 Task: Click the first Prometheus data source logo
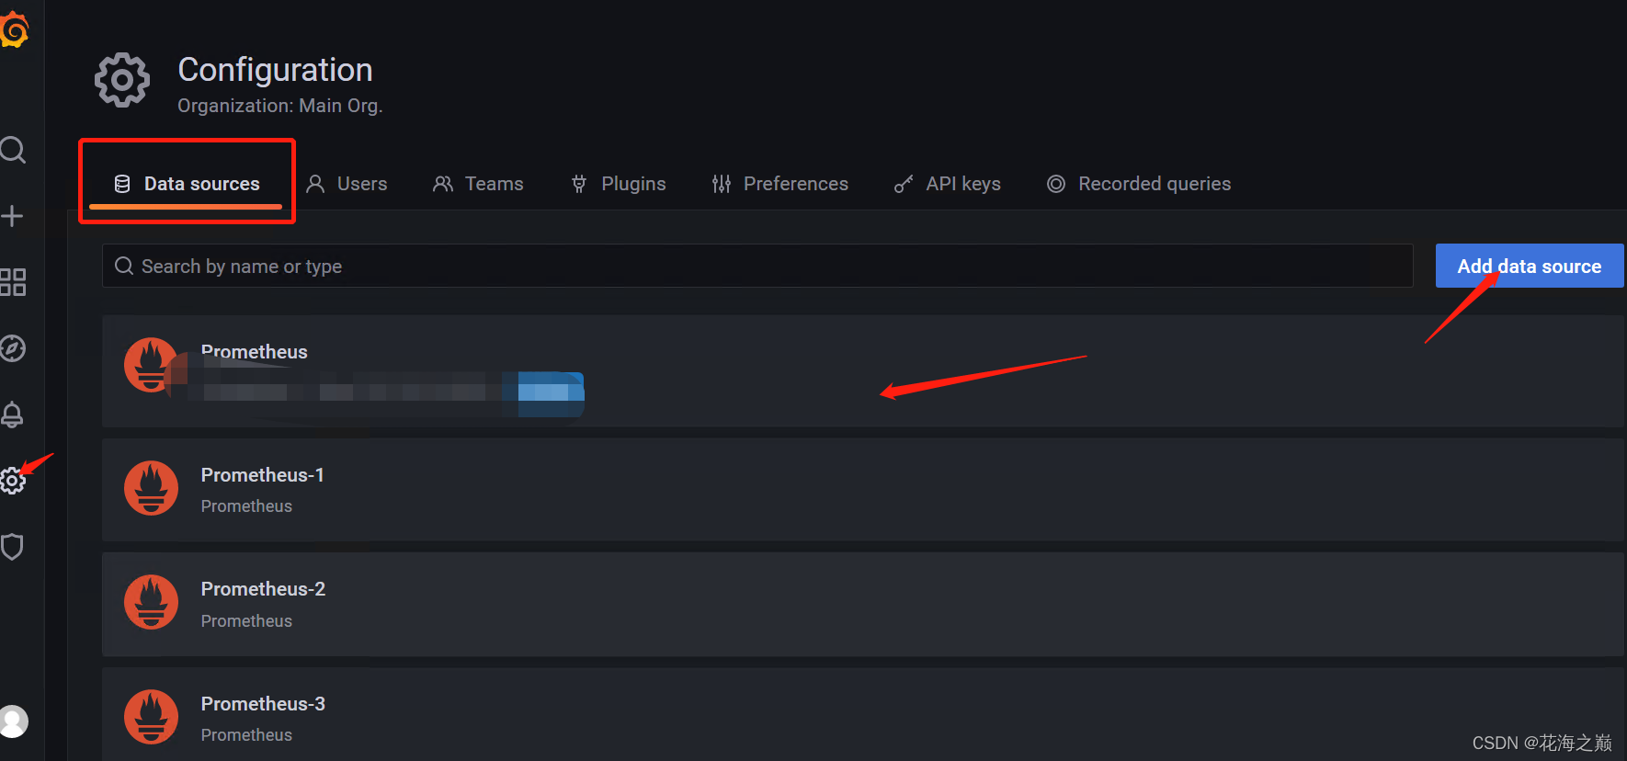(x=151, y=365)
